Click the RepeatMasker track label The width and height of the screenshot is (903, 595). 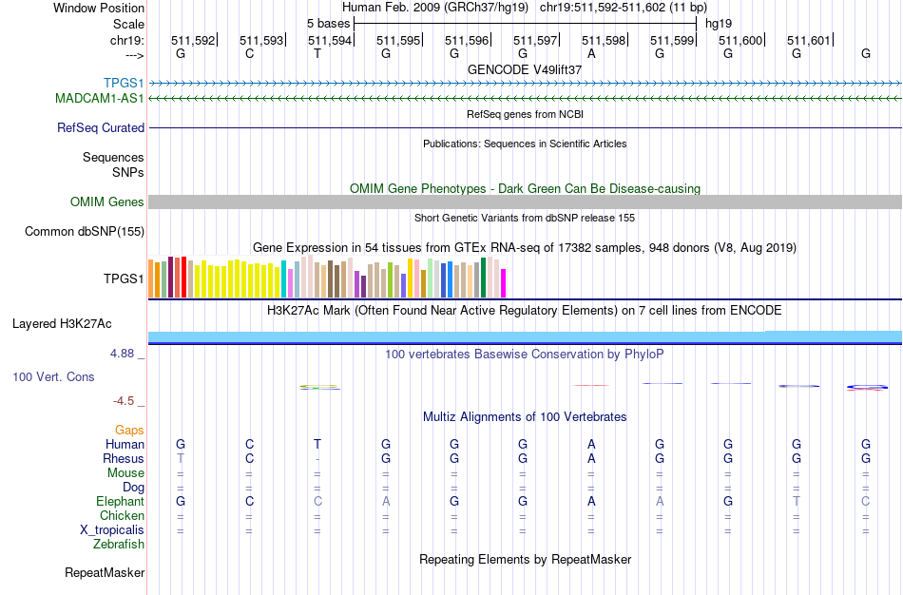(x=105, y=572)
